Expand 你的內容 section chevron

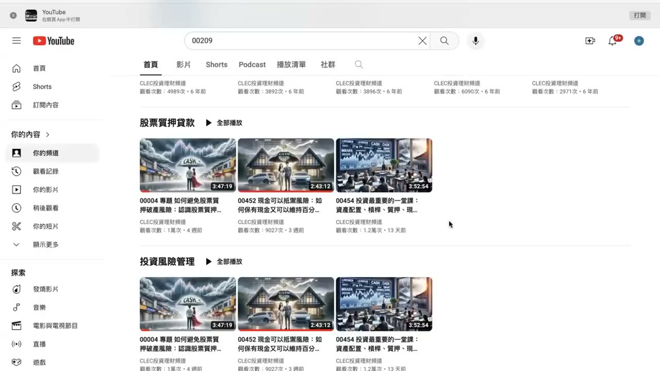(x=48, y=134)
